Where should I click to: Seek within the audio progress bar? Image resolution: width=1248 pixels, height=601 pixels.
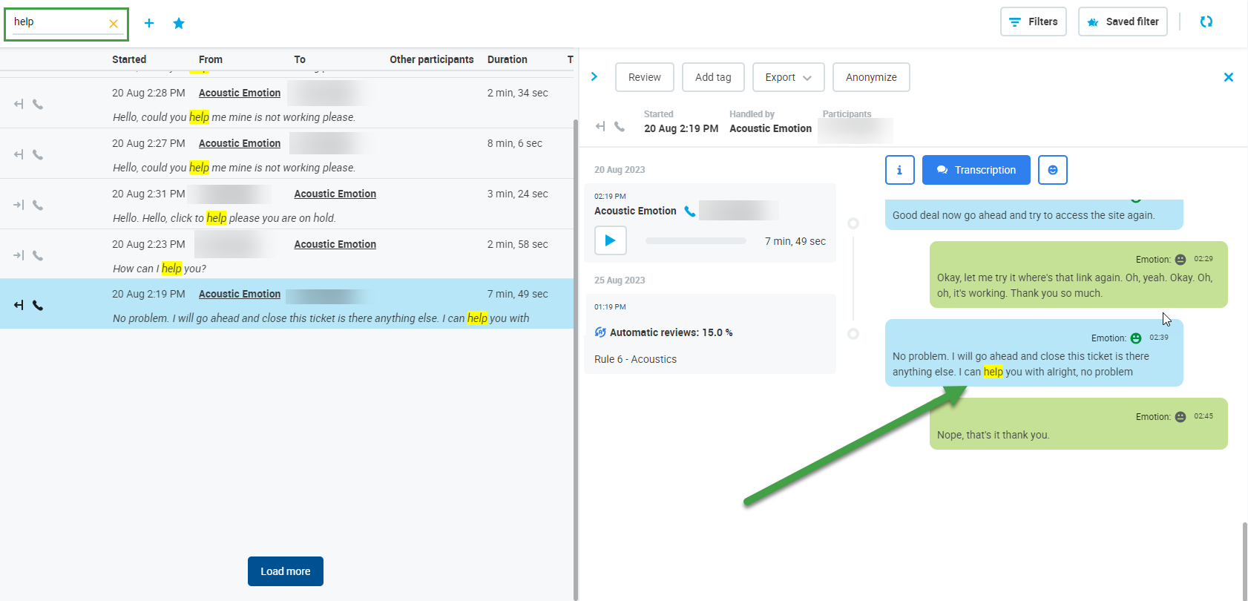[695, 241]
